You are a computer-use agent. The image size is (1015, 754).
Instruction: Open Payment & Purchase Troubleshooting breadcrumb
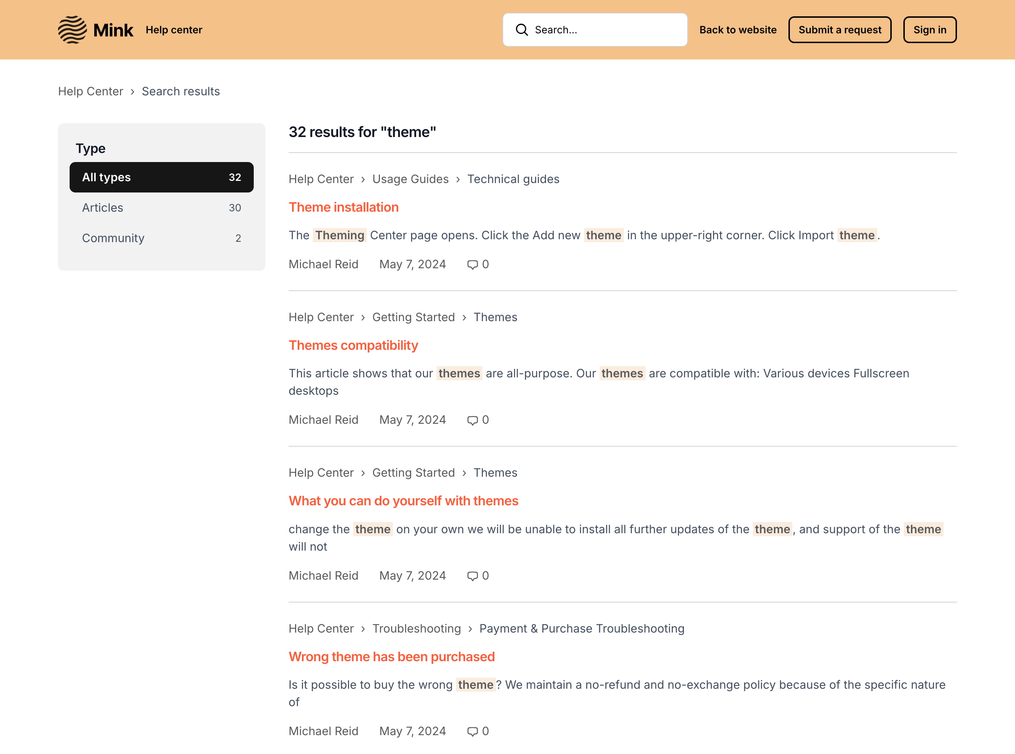(582, 629)
